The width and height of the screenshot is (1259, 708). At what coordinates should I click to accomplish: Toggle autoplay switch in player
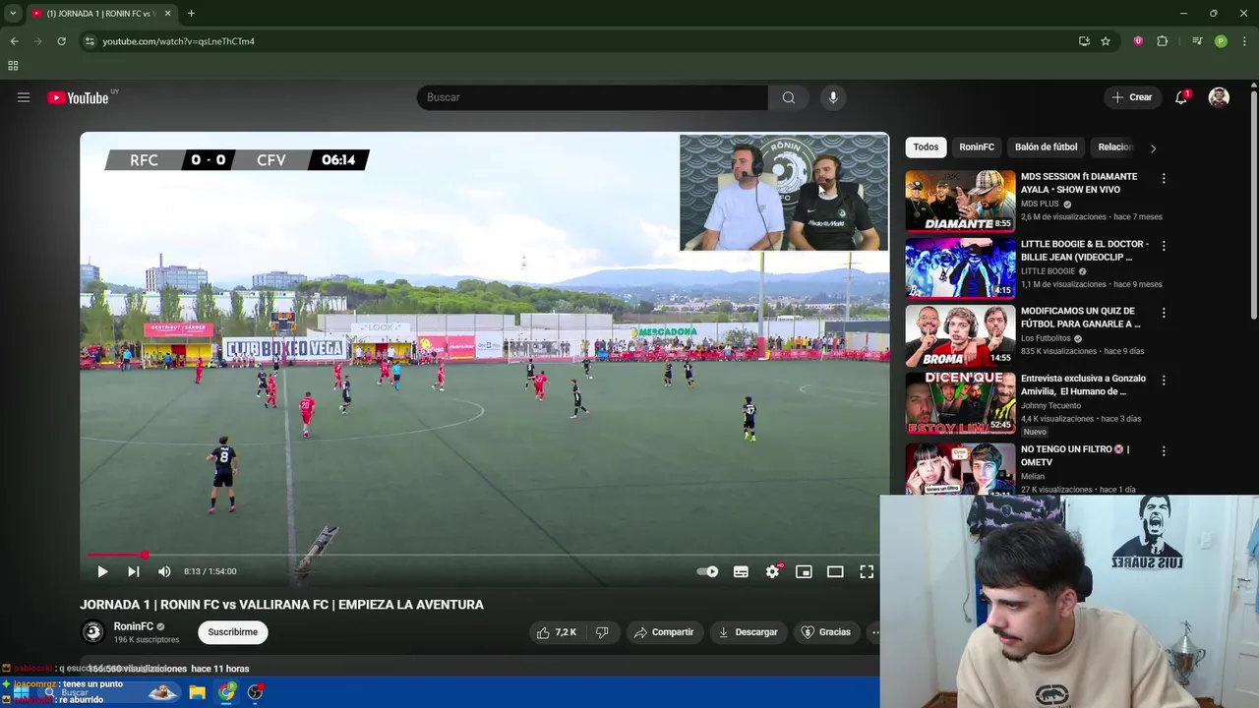[x=708, y=571]
